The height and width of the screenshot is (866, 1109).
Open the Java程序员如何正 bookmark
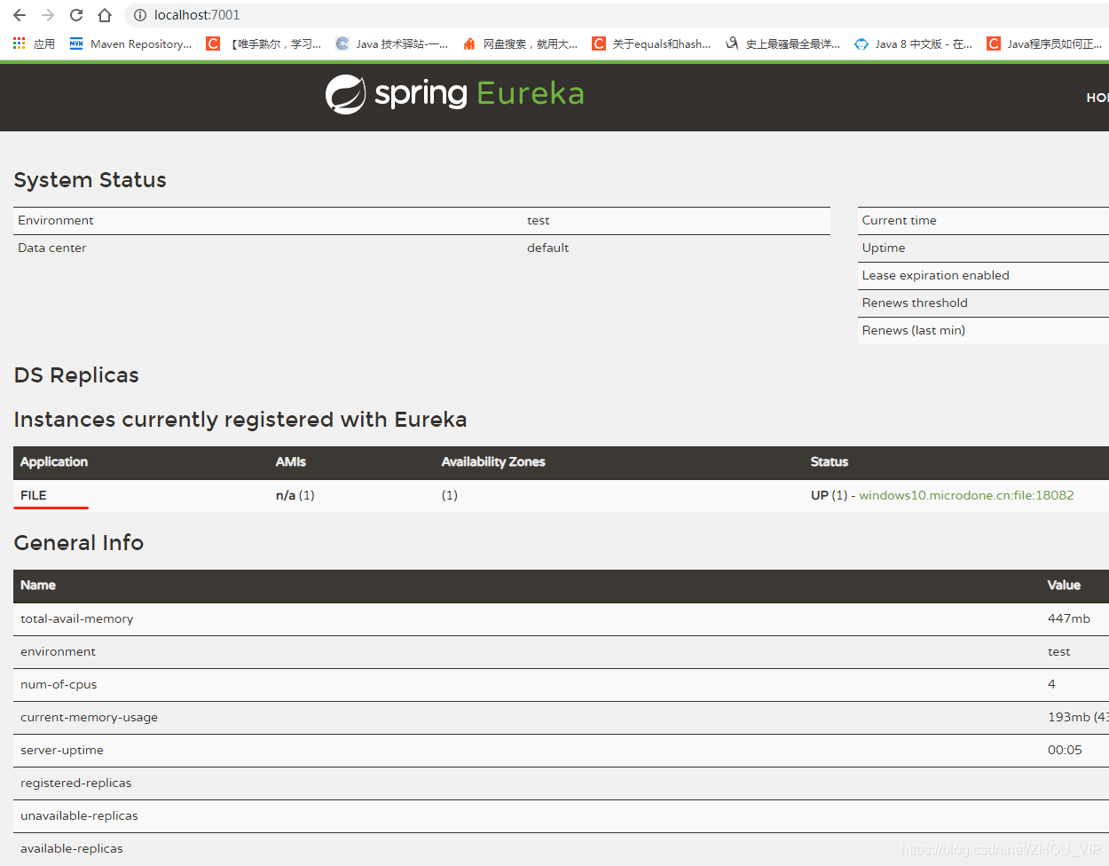pyautogui.click(x=1044, y=43)
